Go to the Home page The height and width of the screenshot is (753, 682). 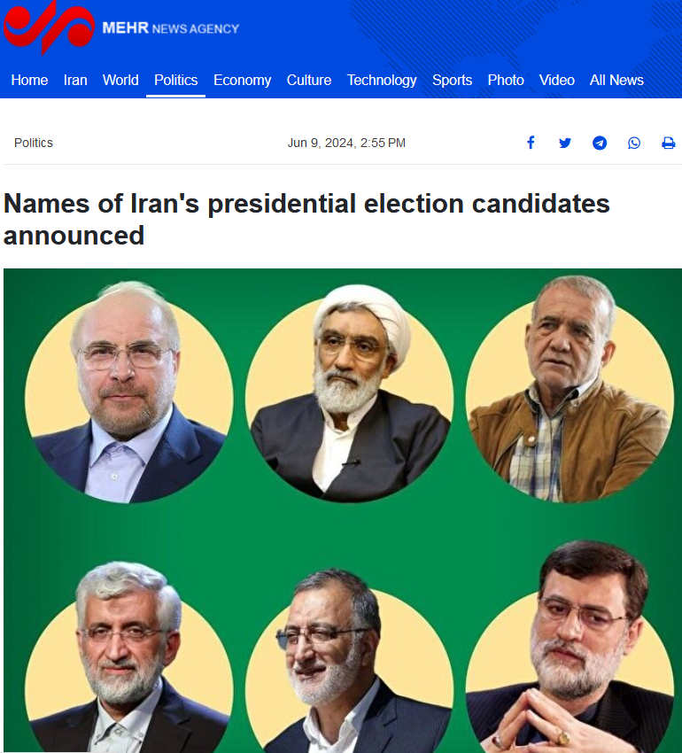coord(29,80)
